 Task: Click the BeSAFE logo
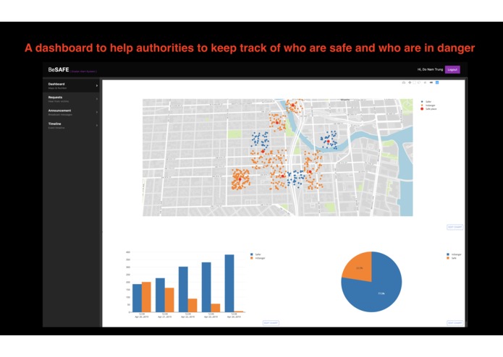tap(59, 69)
